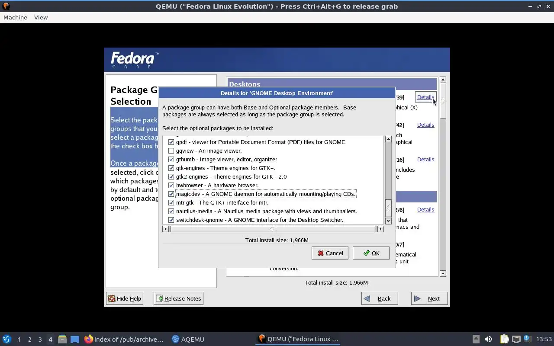The height and width of the screenshot is (346, 554).
Task: Click the tray eject-arrow icon
Action: 476,339
